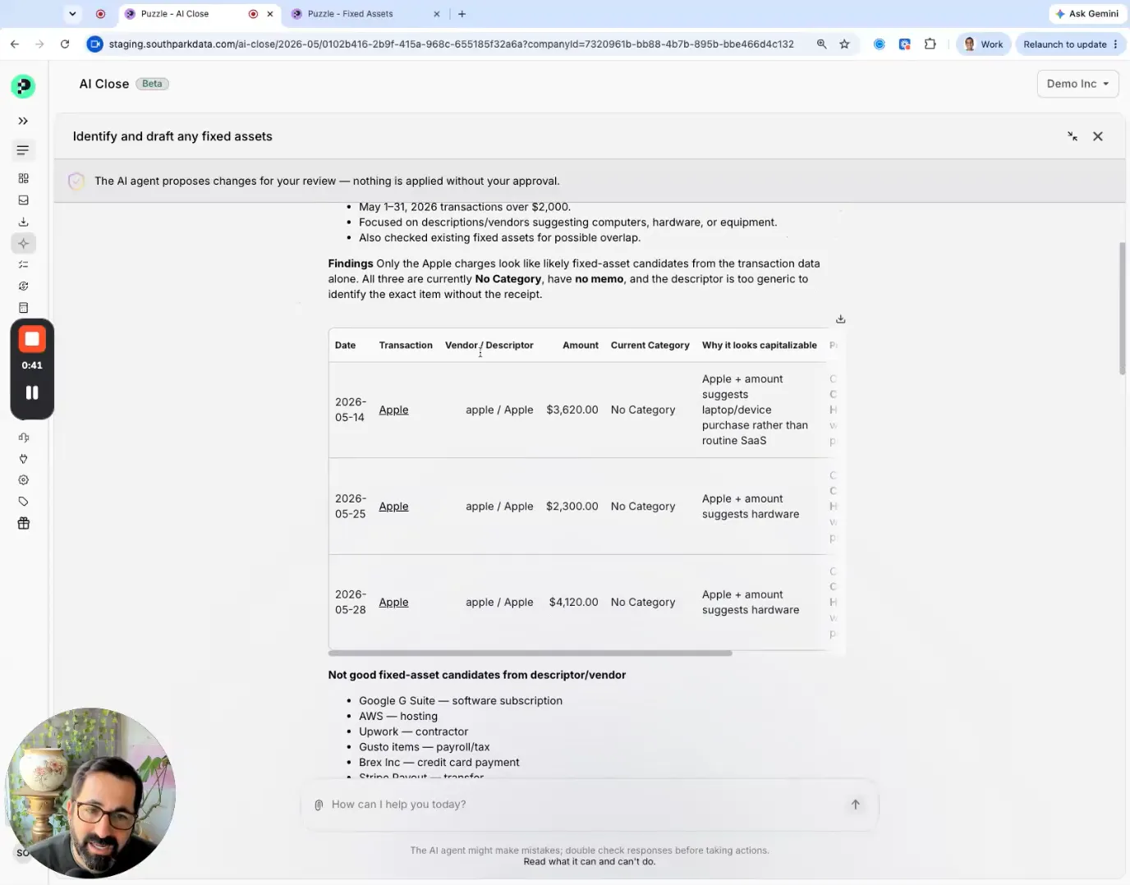Open the checklist icon in the sidebar
1130x885 pixels.
23,264
